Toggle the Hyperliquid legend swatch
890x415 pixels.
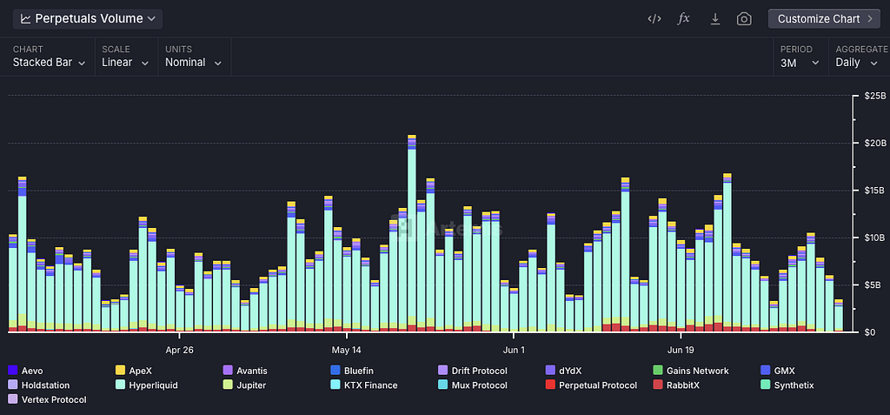[x=120, y=385]
